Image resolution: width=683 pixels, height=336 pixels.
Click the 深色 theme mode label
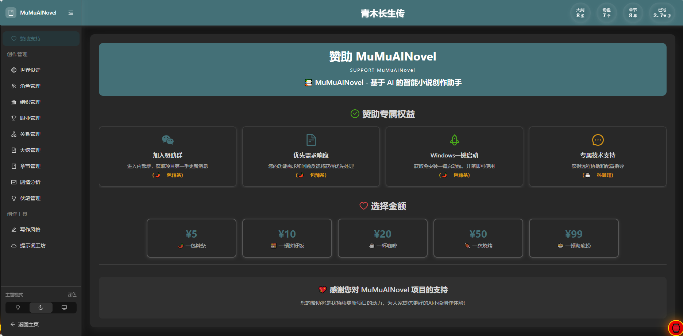72,295
